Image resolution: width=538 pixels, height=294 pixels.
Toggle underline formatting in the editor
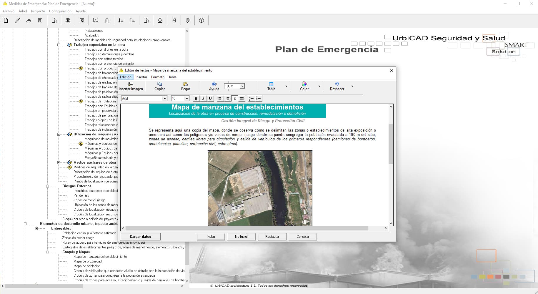(210, 99)
